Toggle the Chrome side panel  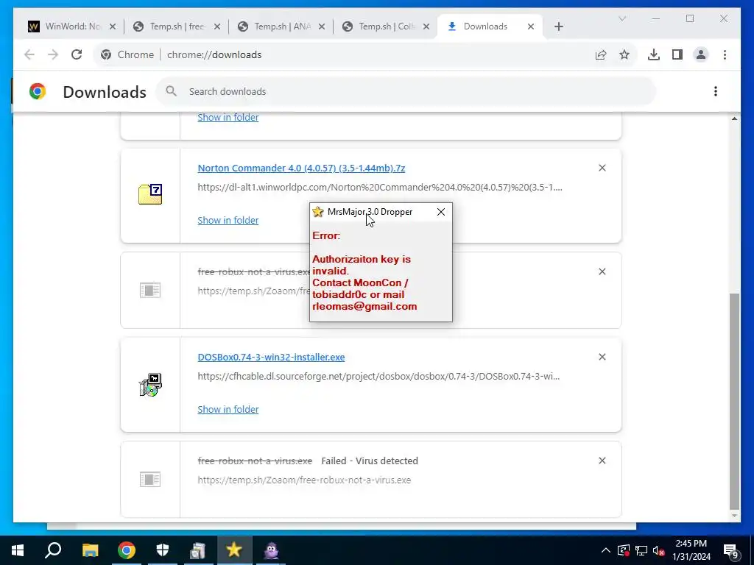click(677, 54)
